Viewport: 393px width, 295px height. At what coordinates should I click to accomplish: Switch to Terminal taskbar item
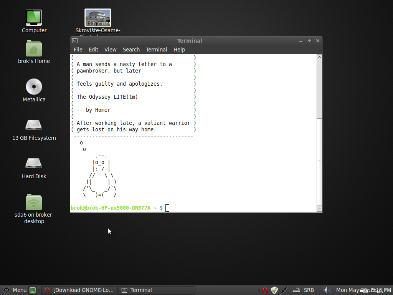click(x=157, y=290)
